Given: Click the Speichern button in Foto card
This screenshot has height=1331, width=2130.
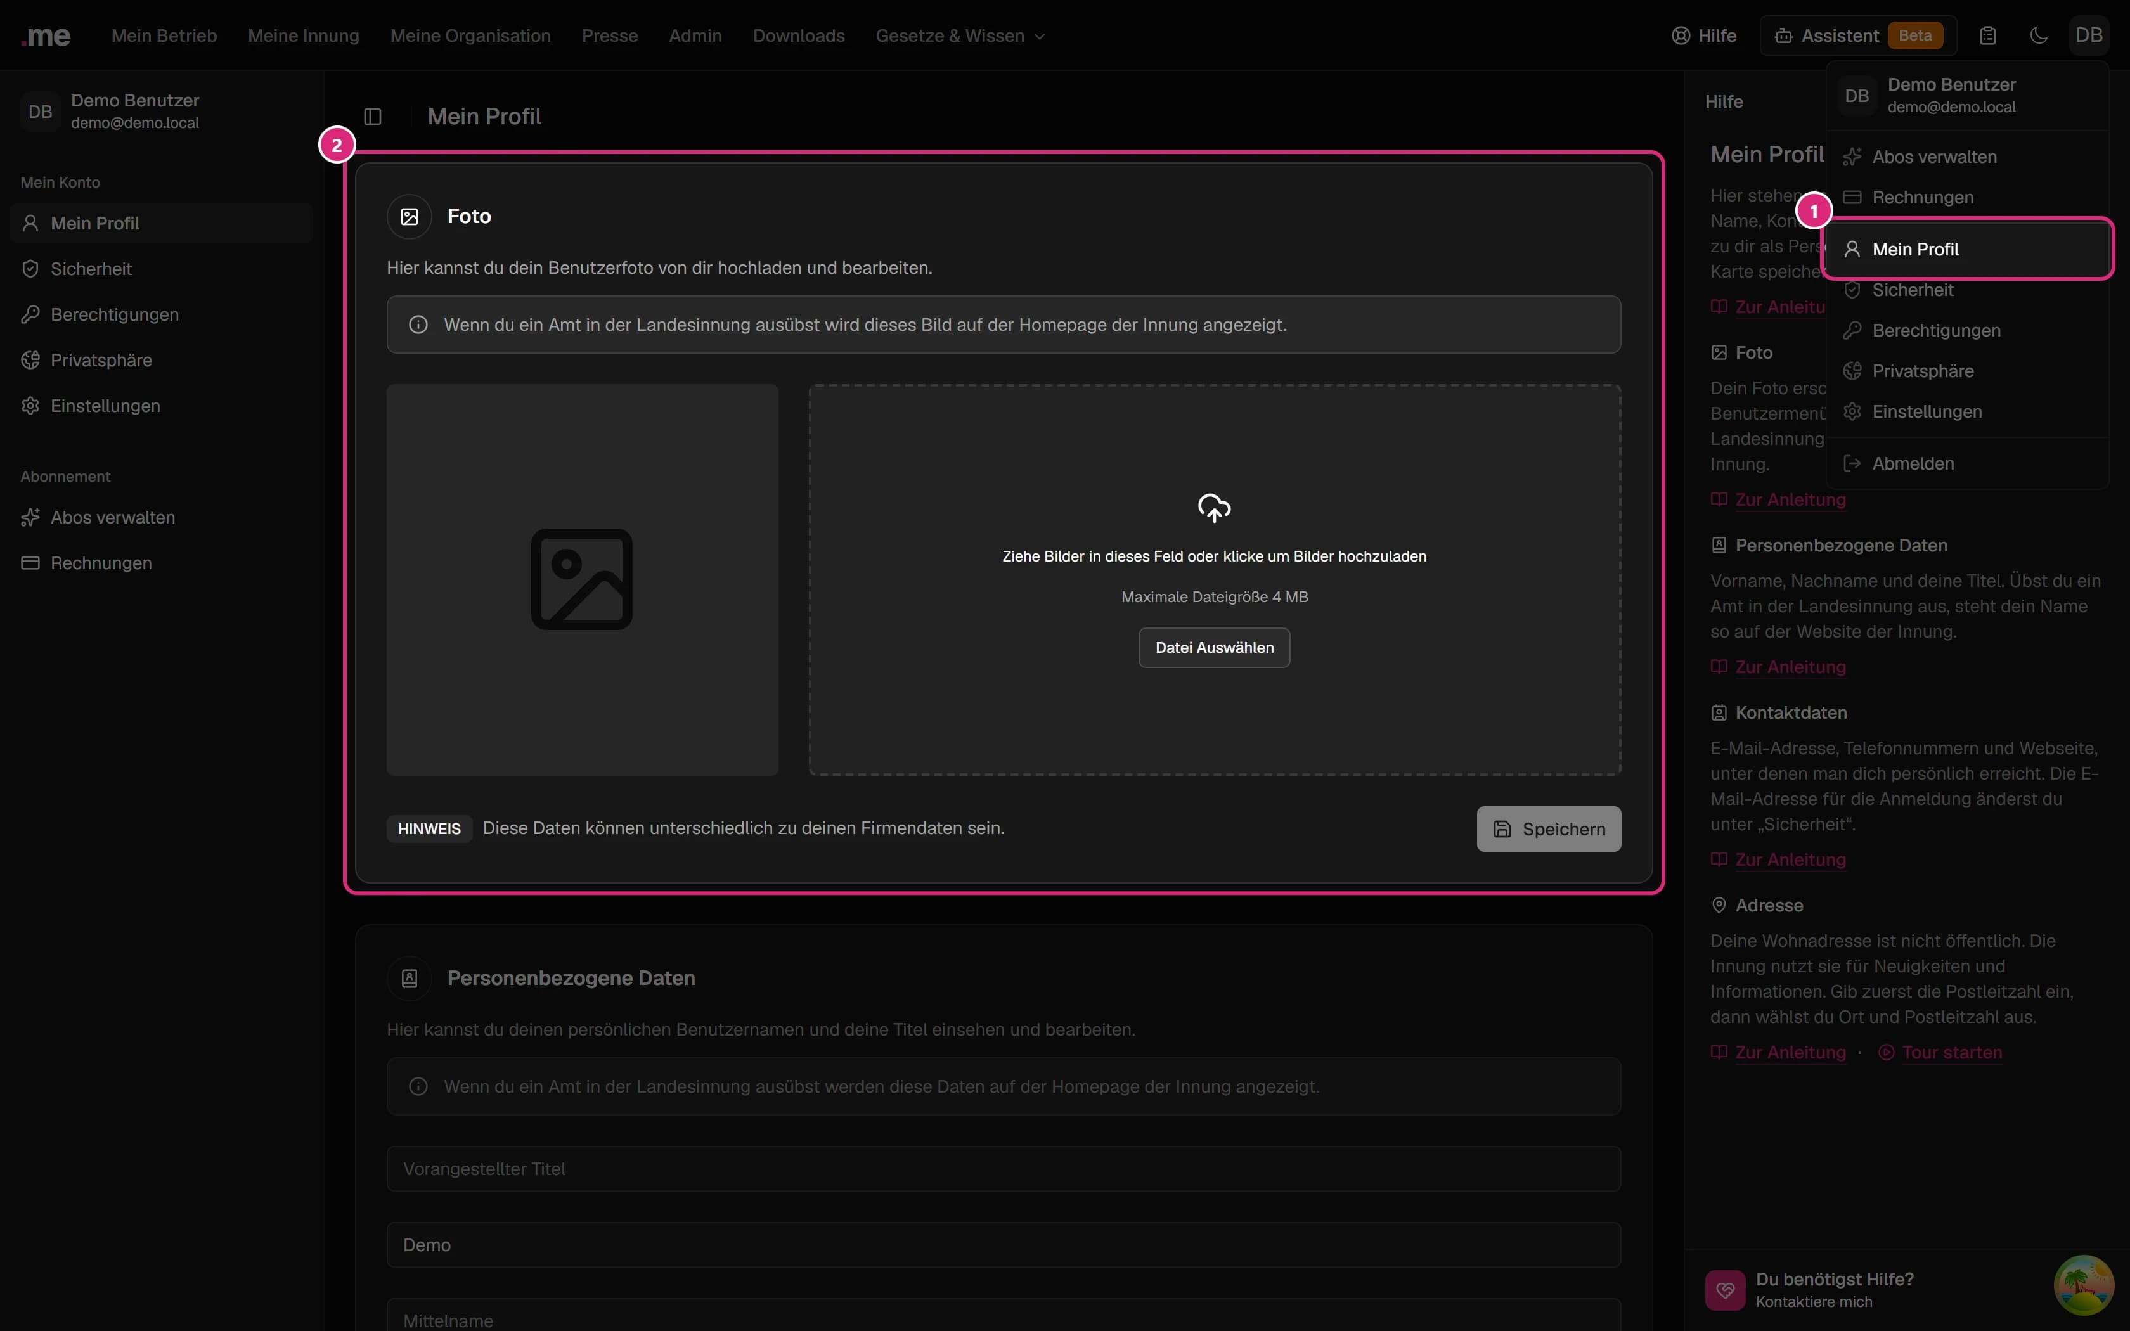Looking at the screenshot, I should click(1548, 829).
